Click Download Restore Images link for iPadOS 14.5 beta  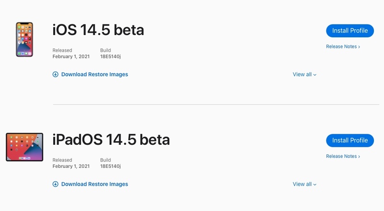point(95,184)
